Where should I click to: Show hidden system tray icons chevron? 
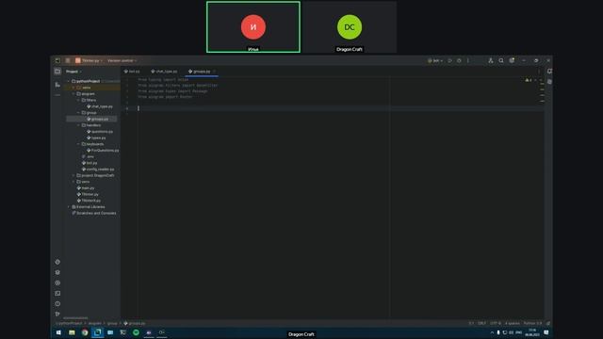click(492, 332)
